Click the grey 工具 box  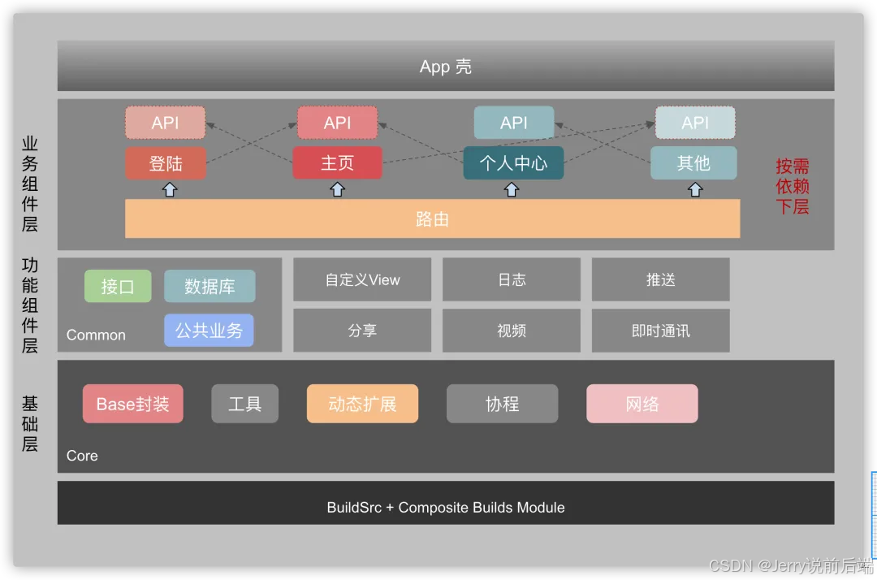point(244,403)
